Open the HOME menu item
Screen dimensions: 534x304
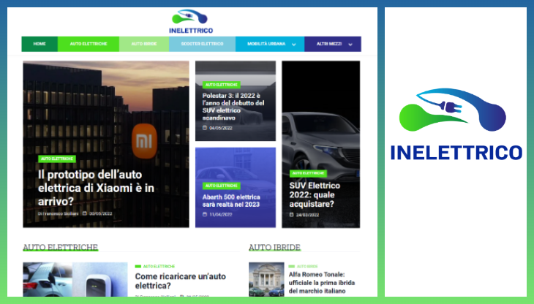(40, 44)
